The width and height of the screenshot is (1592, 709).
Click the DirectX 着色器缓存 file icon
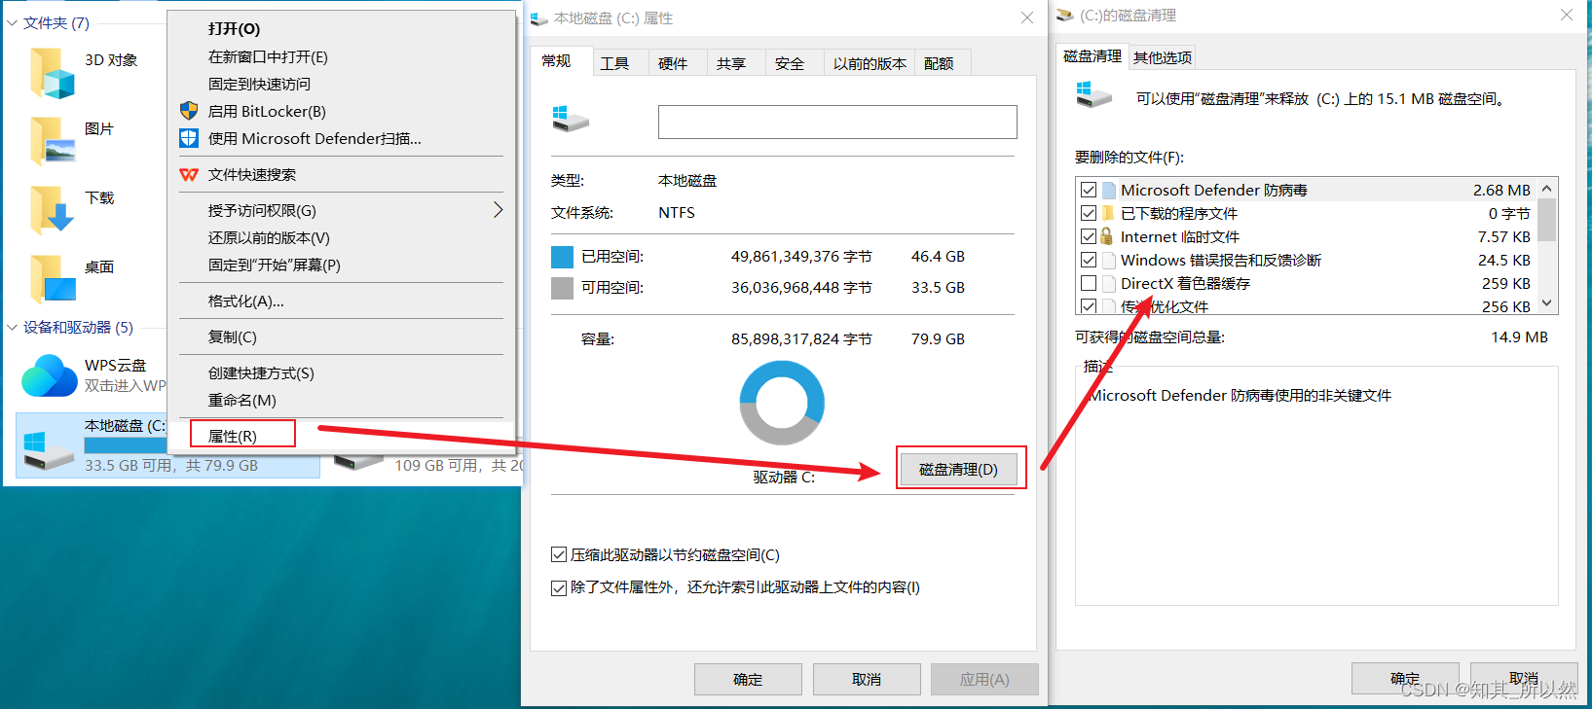click(1108, 283)
